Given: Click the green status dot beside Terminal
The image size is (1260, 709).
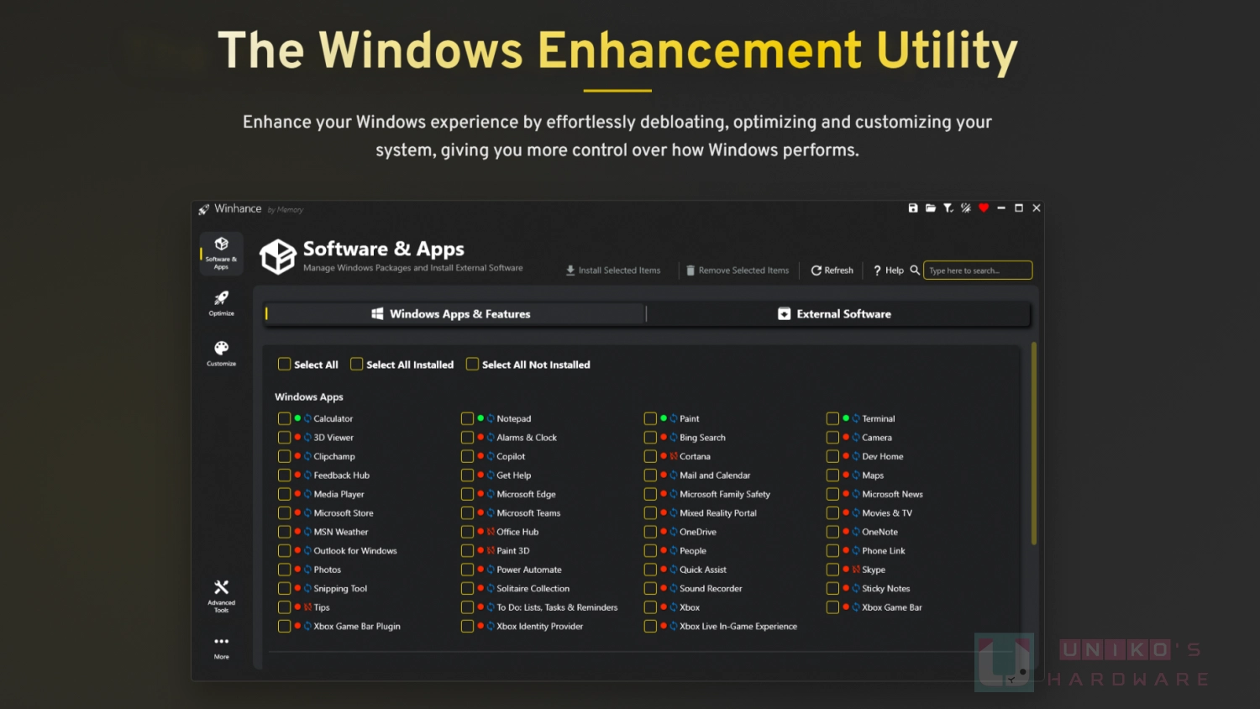Looking at the screenshot, I should tap(846, 418).
